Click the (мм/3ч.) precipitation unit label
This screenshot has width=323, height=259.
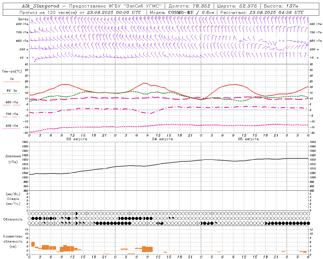point(13,194)
